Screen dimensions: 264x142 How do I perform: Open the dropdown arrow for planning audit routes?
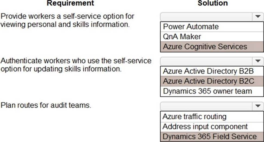click(257, 106)
